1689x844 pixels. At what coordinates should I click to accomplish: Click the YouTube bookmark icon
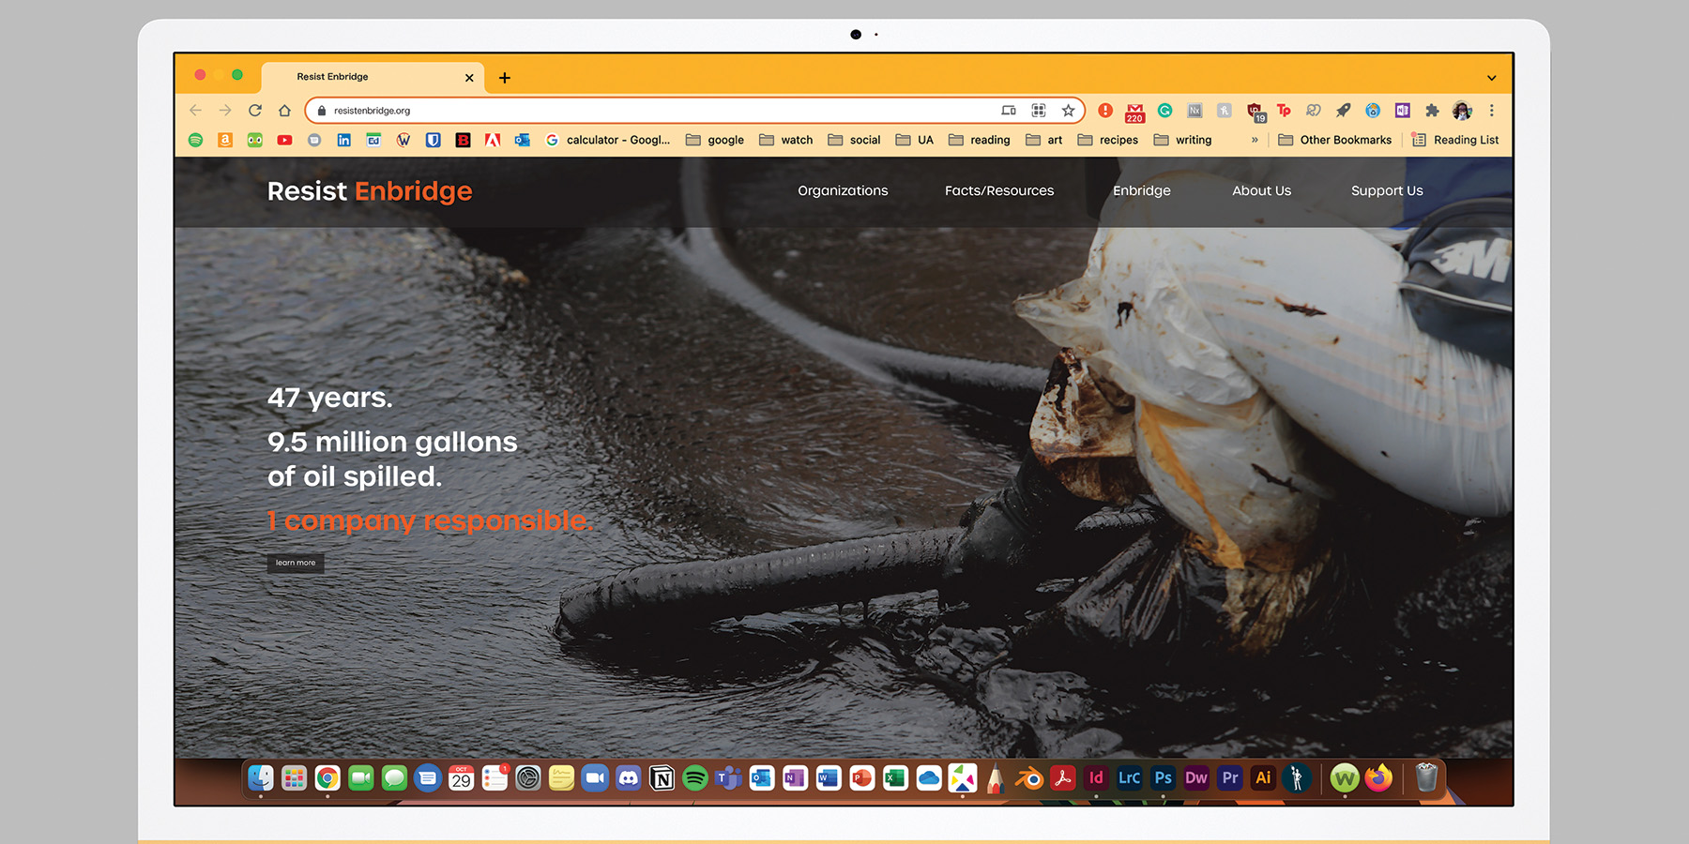(x=284, y=140)
